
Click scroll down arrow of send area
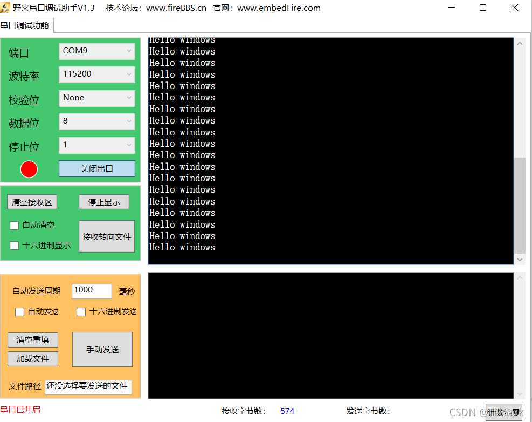[520, 393]
